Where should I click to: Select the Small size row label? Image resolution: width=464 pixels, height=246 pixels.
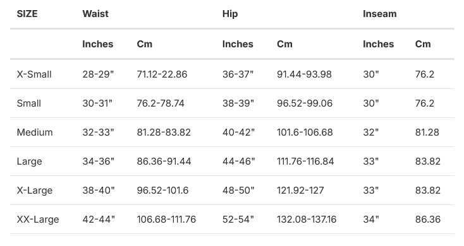click(28, 103)
